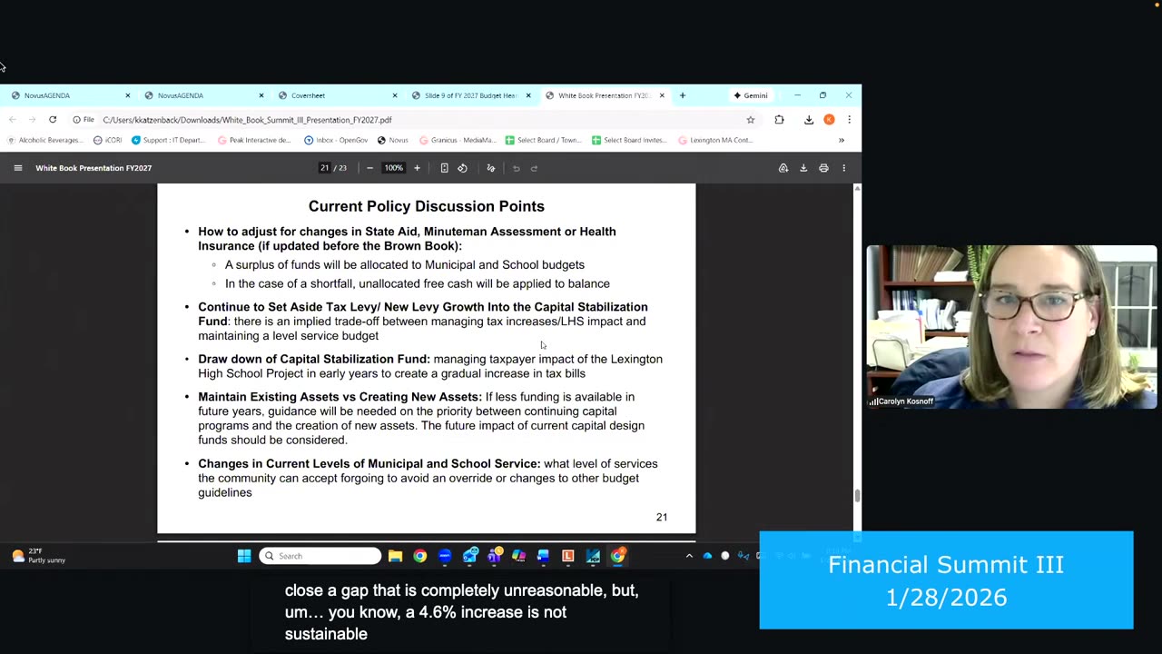1162x654 pixels.
Task: Open Lexington MA Cont... bookmark
Action: coord(714,140)
